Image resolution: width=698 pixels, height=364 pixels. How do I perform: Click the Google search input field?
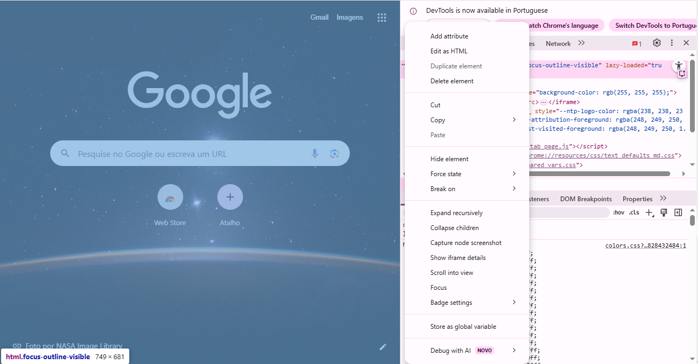[200, 154]
